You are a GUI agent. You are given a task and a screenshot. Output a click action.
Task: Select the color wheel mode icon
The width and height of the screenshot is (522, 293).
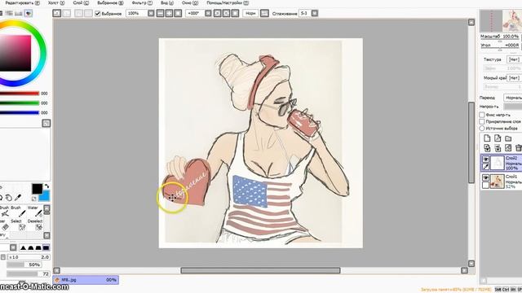click(x=29, y=13)
